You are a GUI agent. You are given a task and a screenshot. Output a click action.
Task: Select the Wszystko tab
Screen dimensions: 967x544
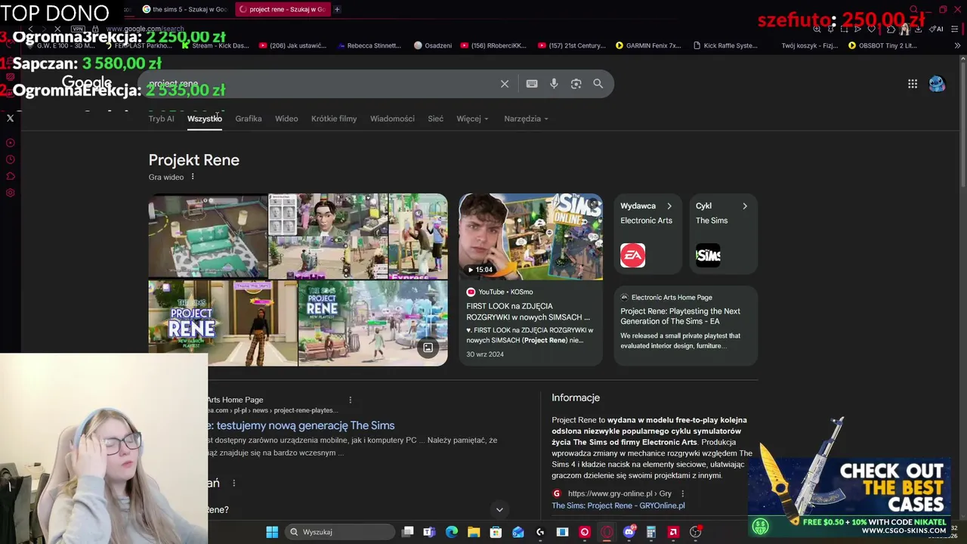pyautogui.click(x=205, y=119)
